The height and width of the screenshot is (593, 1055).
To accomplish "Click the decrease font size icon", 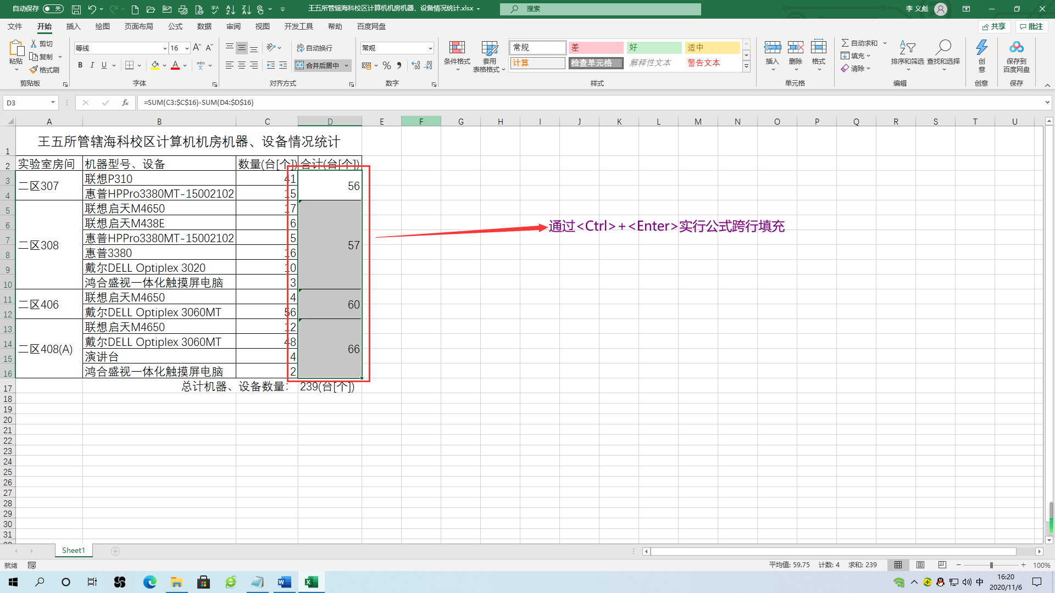I will pos(209,48).
